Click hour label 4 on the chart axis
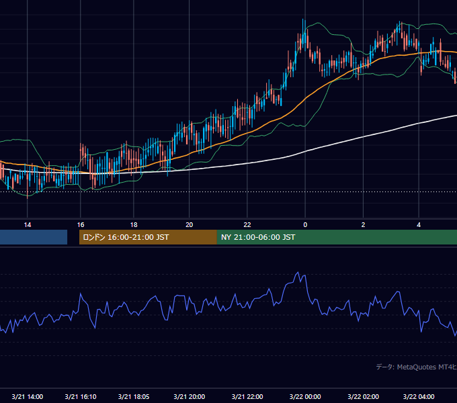Screen dimensions: 457x403 click(x=419, y=225)
